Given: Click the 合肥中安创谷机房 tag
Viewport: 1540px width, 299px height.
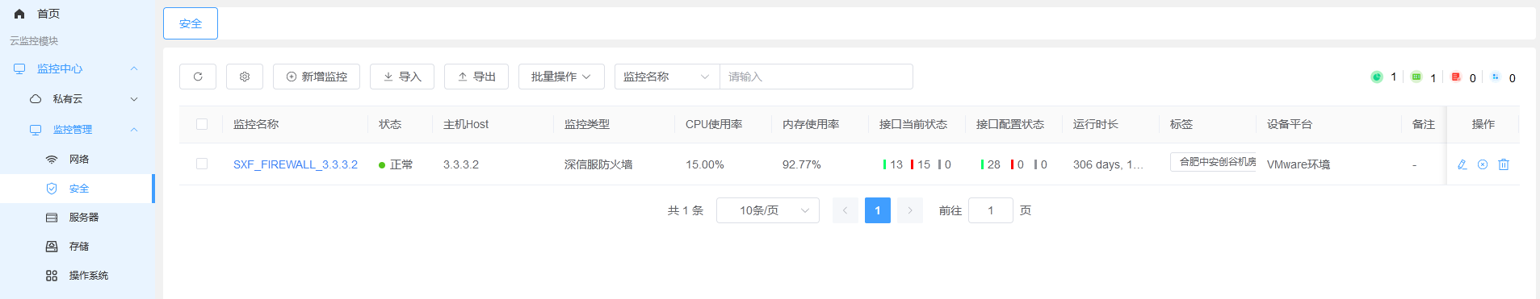Looking at the screenshot, I should click(1213, 162).
